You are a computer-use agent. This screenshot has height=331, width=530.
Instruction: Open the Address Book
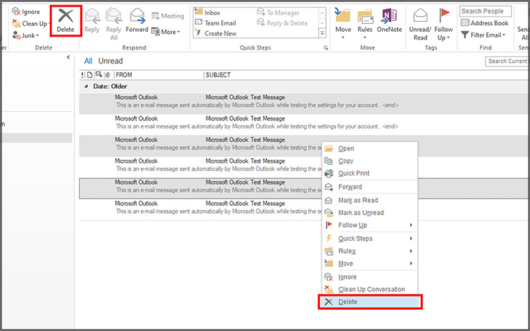(485, 23)
